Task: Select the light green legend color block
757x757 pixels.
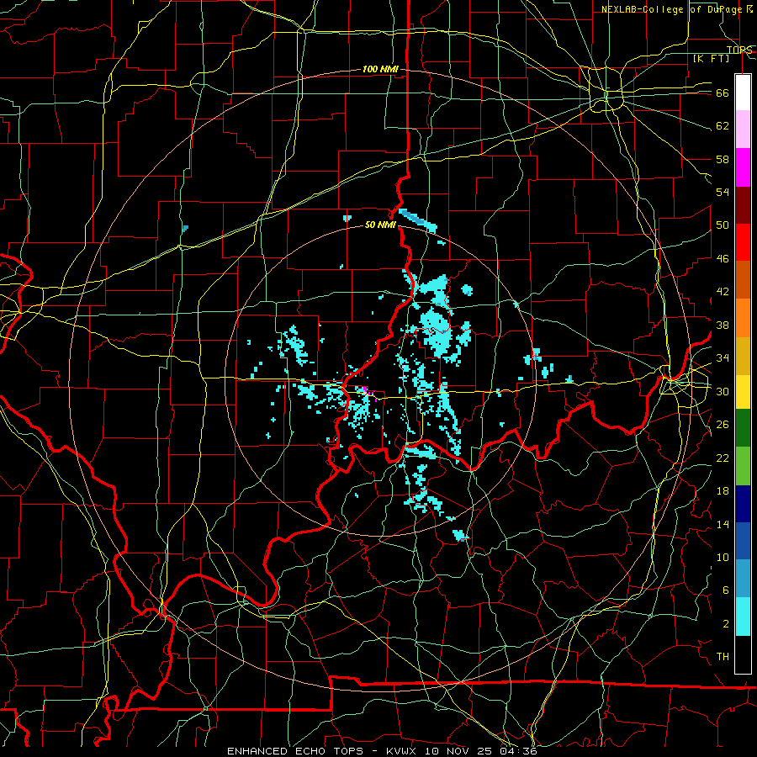Action: tap(743, 466)
